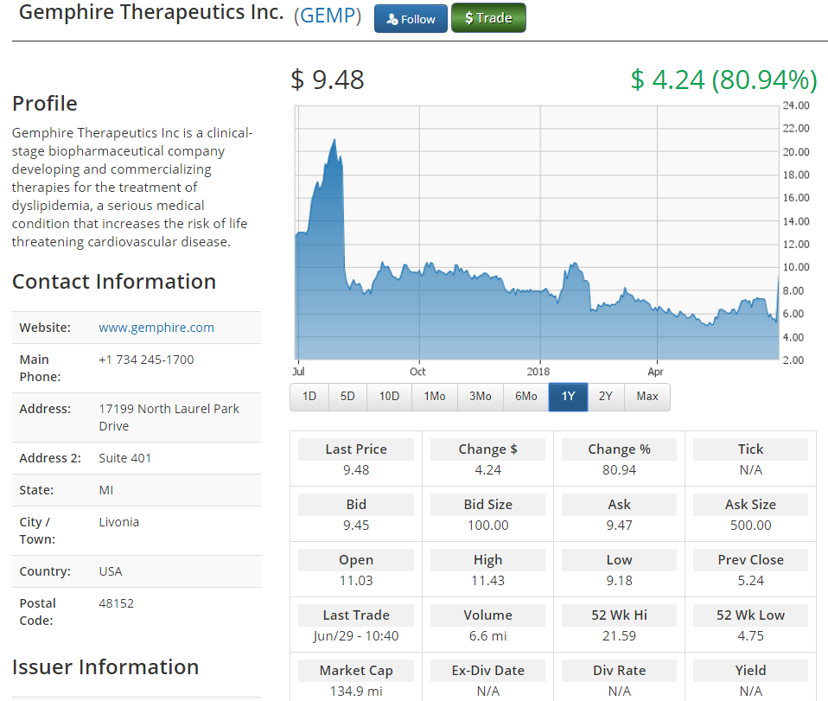Click the 2018 label on chart axis
The image size is (828, 701).
pyautogui.click(x=538, y=372)
